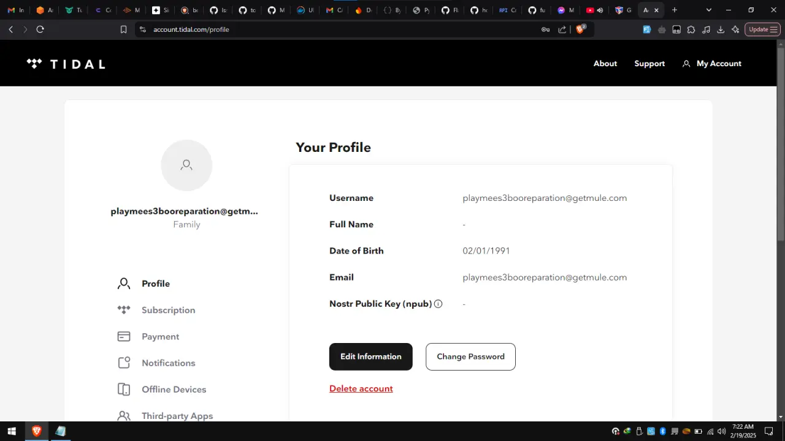Click the Offline Devices icon
Screen dimensions: 785x441
[x=124, y=389]
